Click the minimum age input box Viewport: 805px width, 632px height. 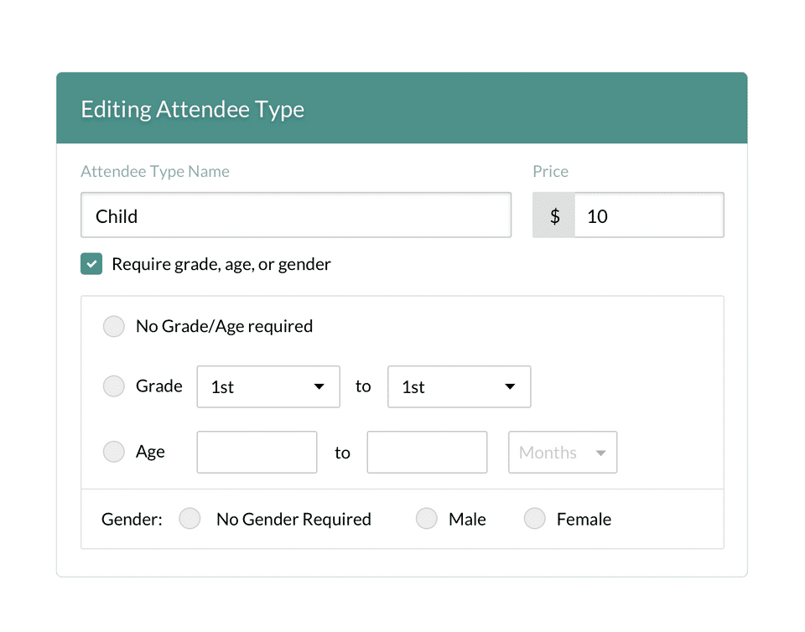(x=257, y=453)
